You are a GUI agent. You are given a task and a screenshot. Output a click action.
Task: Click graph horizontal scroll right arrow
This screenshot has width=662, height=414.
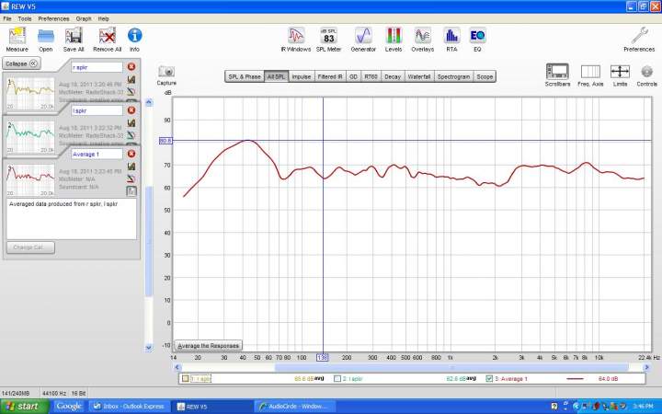(x=646, y=367)
